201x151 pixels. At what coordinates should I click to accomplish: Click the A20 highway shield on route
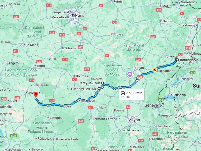52,100
